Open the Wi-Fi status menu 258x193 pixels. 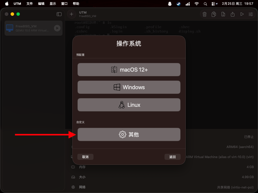(197, 4)
